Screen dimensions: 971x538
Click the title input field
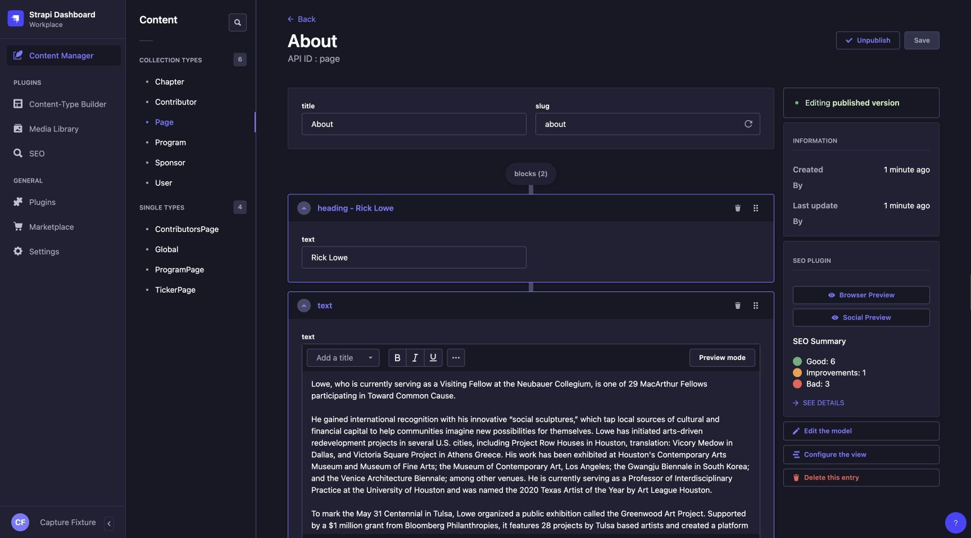tap(414, 124)
